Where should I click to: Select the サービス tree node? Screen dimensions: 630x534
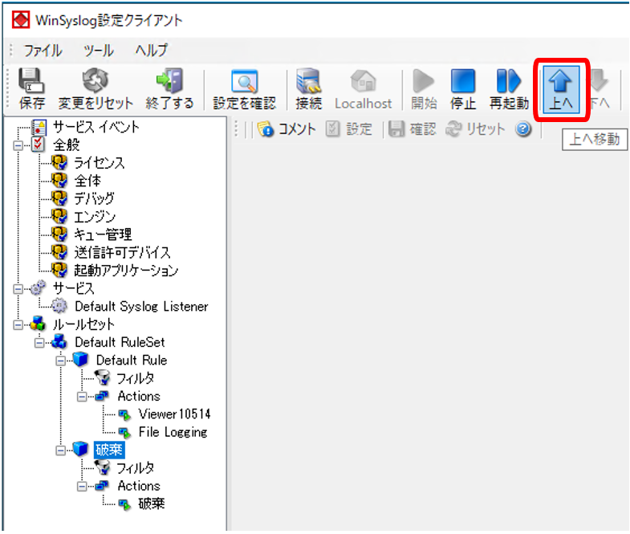tap(74, 288)
